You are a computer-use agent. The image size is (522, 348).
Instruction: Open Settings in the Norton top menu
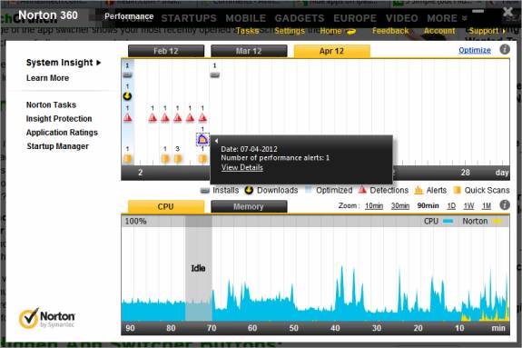tap(290, 31)
